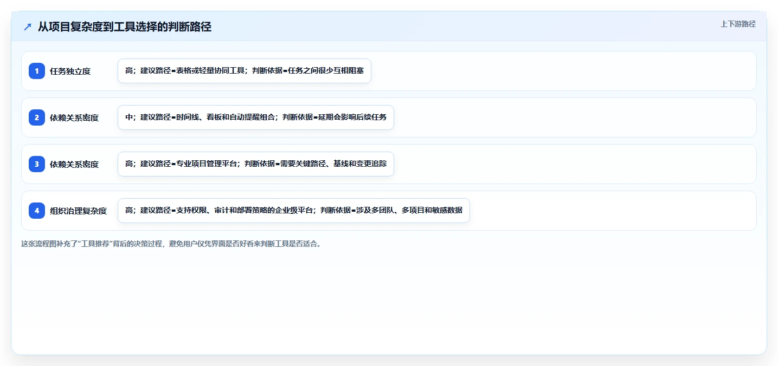
Task: Click step number 2 badge
Action: [x=37, y=117]
